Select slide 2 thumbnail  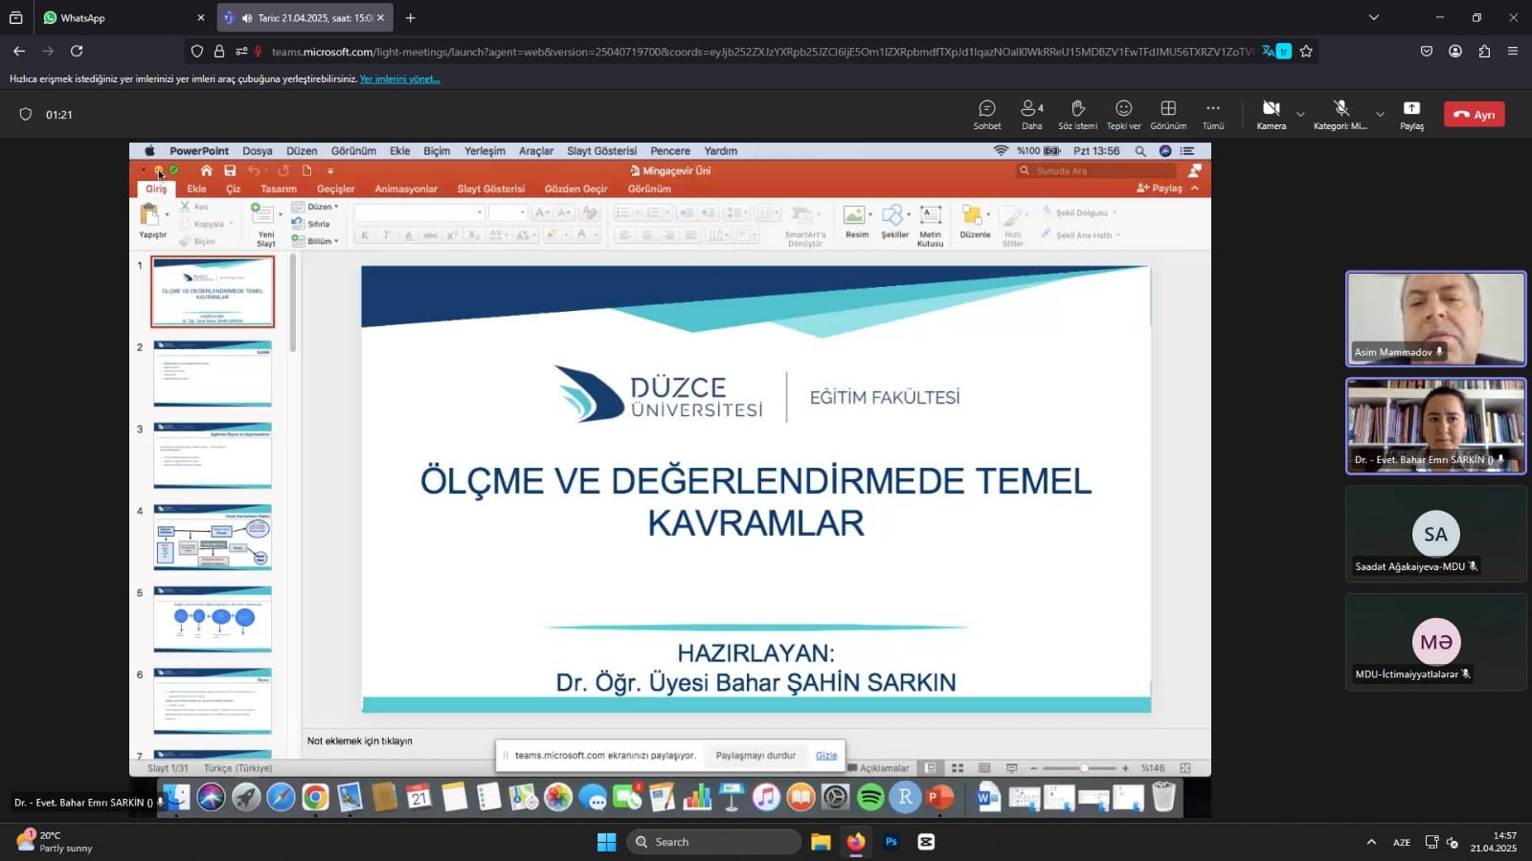(x=213, y=373)
